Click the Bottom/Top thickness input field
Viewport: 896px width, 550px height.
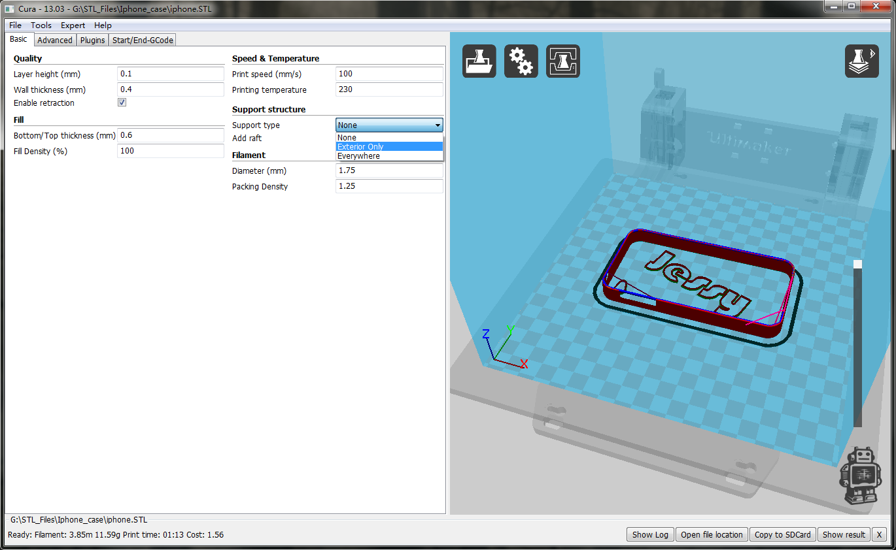(x=171, y=135)
